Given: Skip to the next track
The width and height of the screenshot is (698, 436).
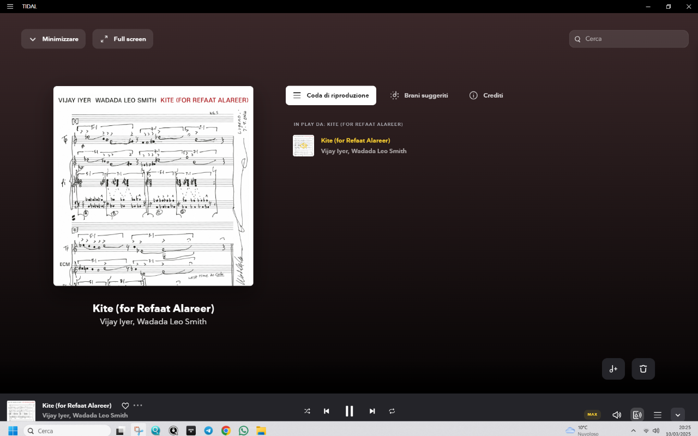Looking at the screenshot, I should [x=372, y=411].
